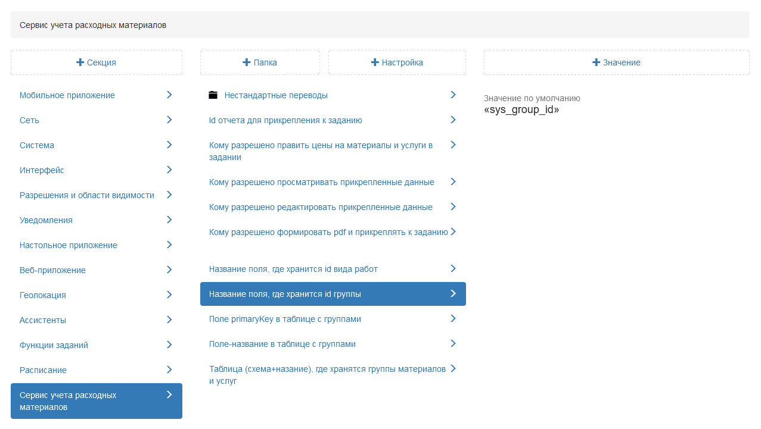Open Название поля, где хранится id вида работ
The width and height of the screenshot is (761, 429).
293,269
